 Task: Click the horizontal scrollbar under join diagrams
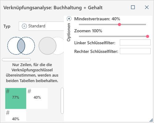[x=16, y=60]
